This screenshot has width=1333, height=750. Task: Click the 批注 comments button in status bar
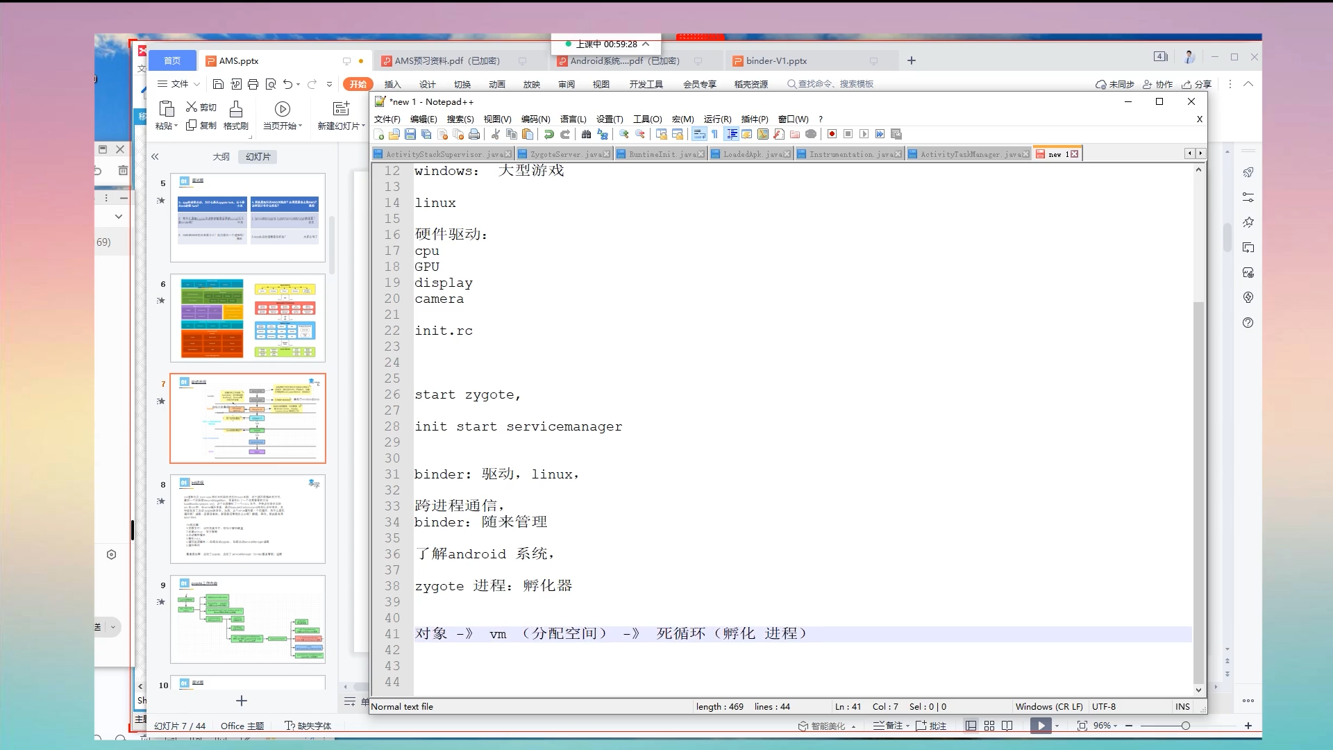pos(931,726)
